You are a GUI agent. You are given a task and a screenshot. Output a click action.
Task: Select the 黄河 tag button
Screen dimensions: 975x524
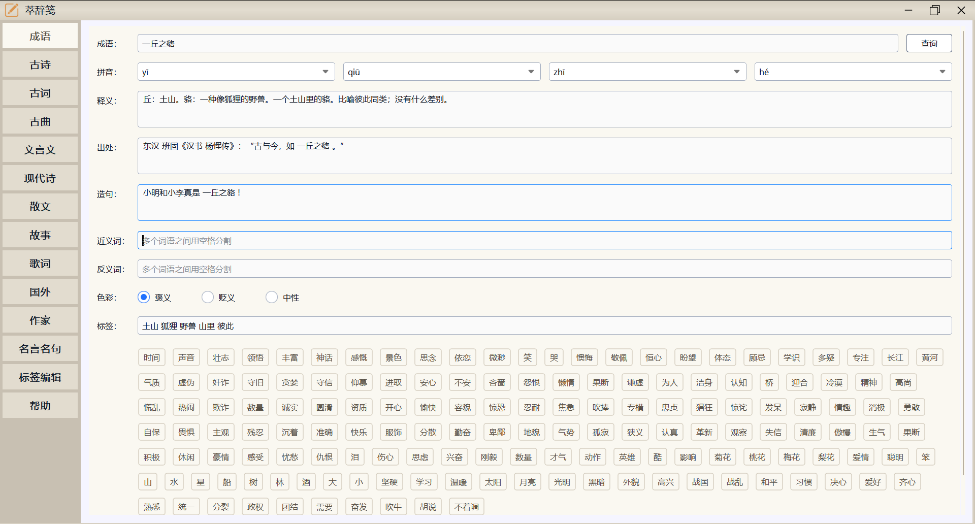pyautogui.click(x=930, y=357)
